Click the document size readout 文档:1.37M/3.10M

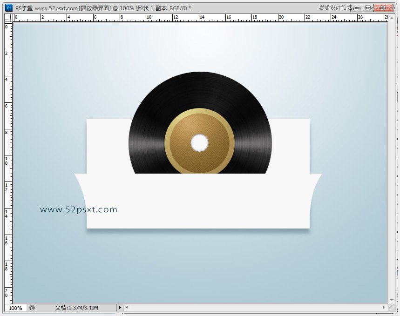pyautogui.click(x=76, y=308)
